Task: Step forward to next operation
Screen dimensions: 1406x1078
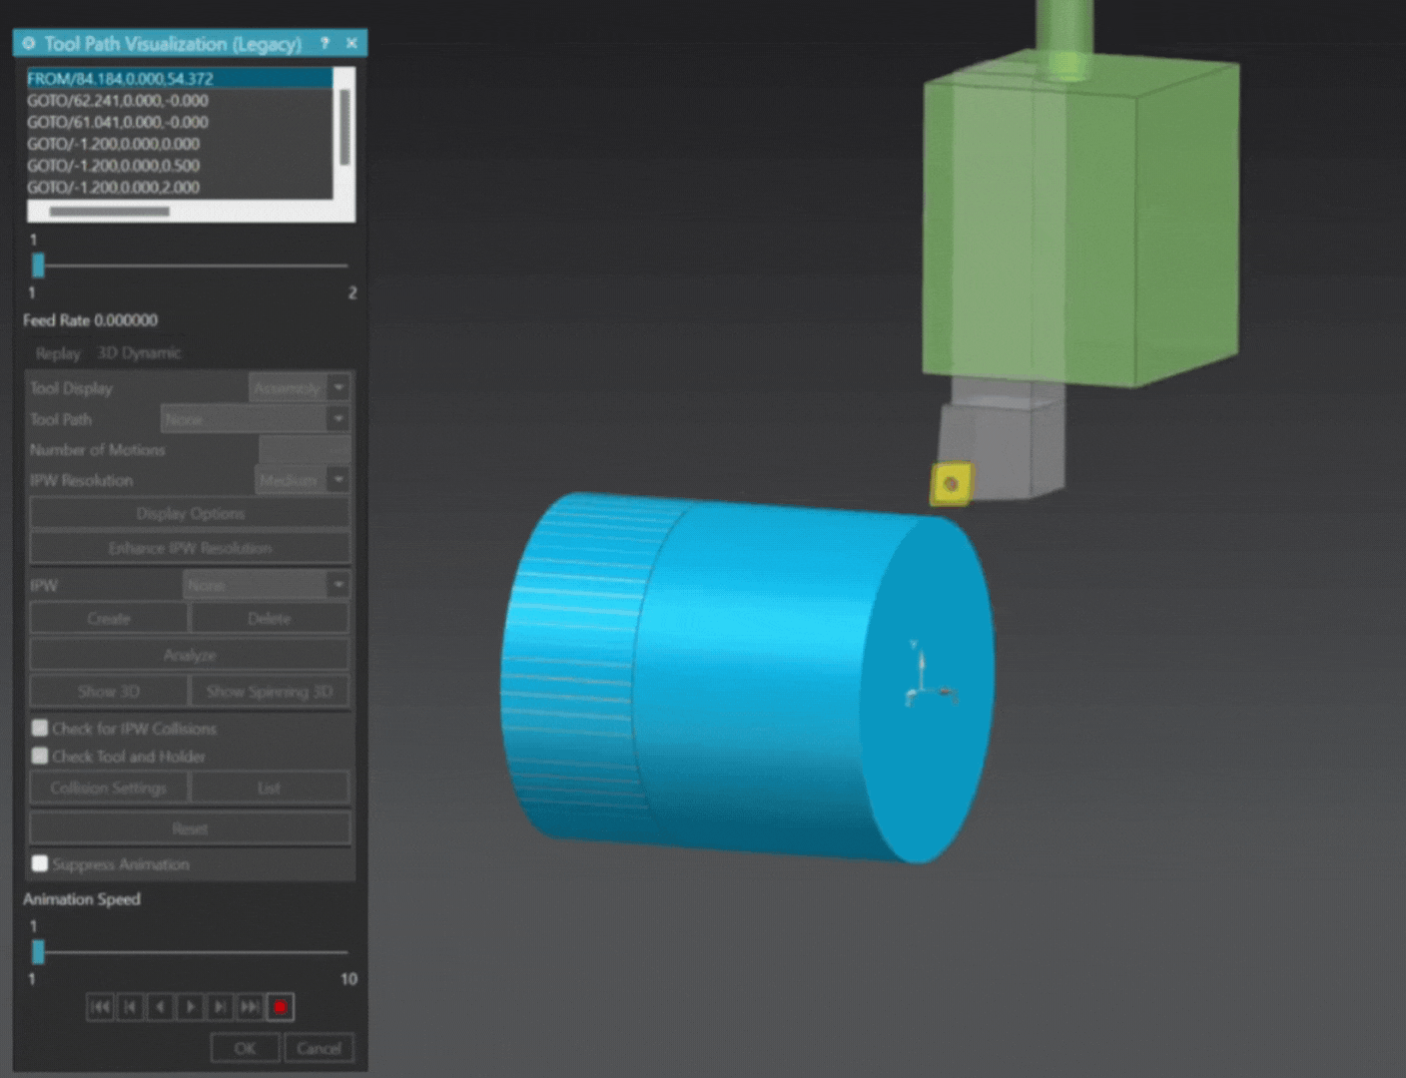Action: point(221,1007)
